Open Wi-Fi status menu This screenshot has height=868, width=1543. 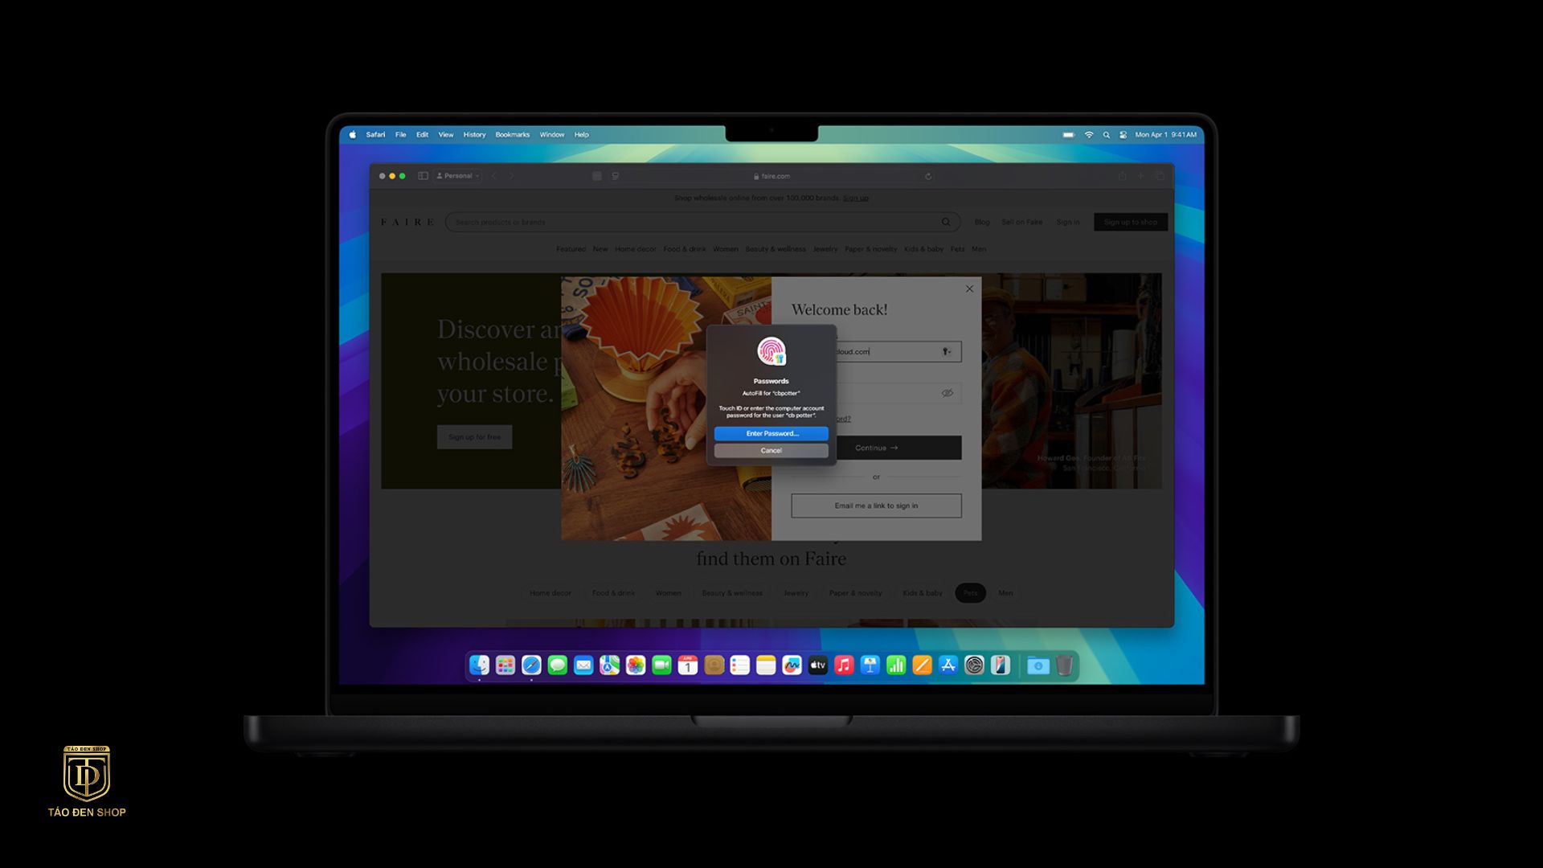[1089, 135]
